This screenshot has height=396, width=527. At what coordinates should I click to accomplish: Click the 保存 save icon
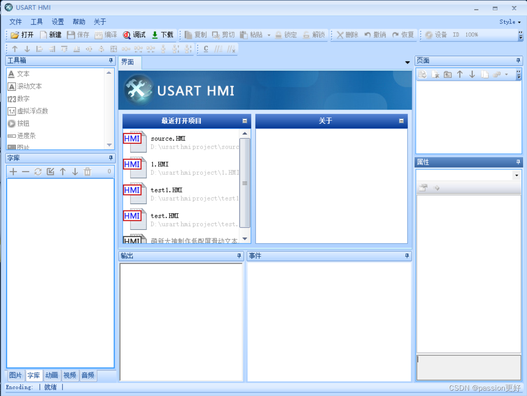71,35
